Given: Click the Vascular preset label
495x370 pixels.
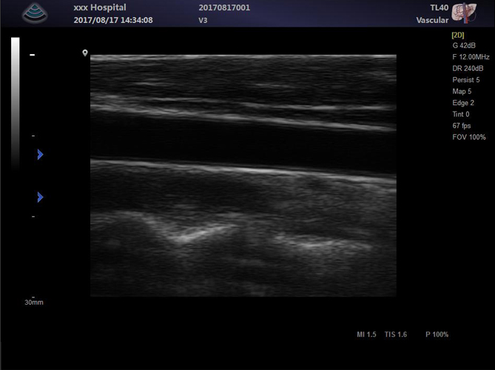Looking at the screenshot, I should click(432, 20).
